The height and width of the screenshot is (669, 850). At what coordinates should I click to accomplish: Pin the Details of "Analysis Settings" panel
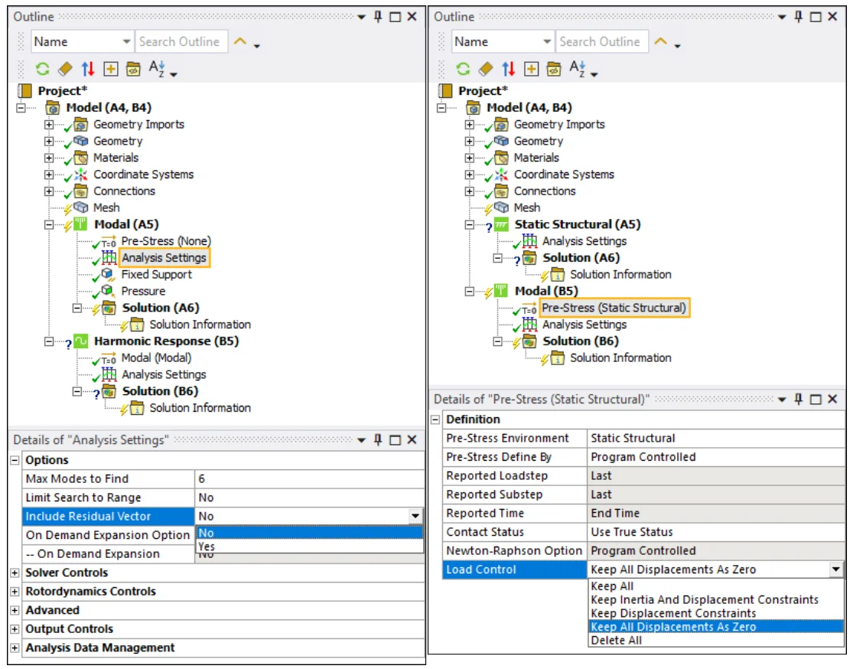point(377,440)
